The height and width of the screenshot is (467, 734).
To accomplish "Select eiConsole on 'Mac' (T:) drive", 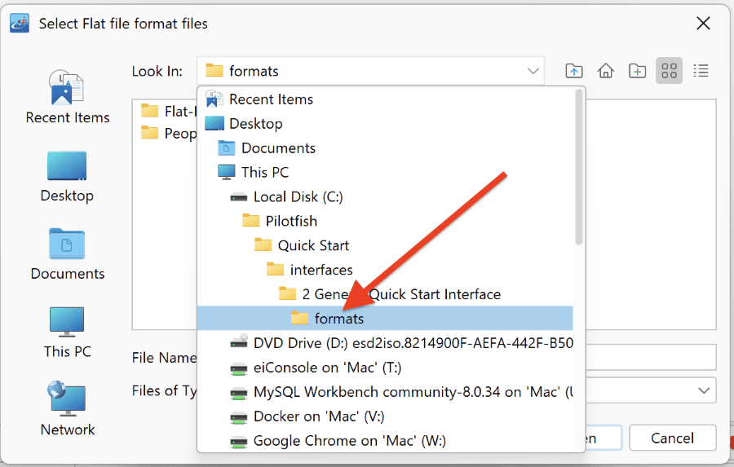I will [385, 368].
